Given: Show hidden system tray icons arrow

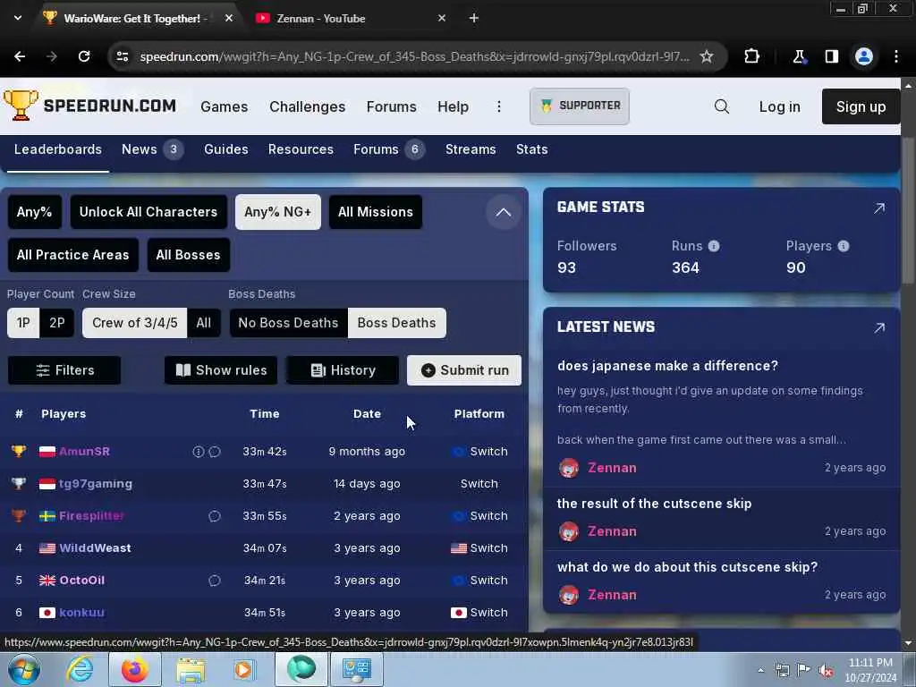Looking at the screenshot, I should [x=760, y=670].
